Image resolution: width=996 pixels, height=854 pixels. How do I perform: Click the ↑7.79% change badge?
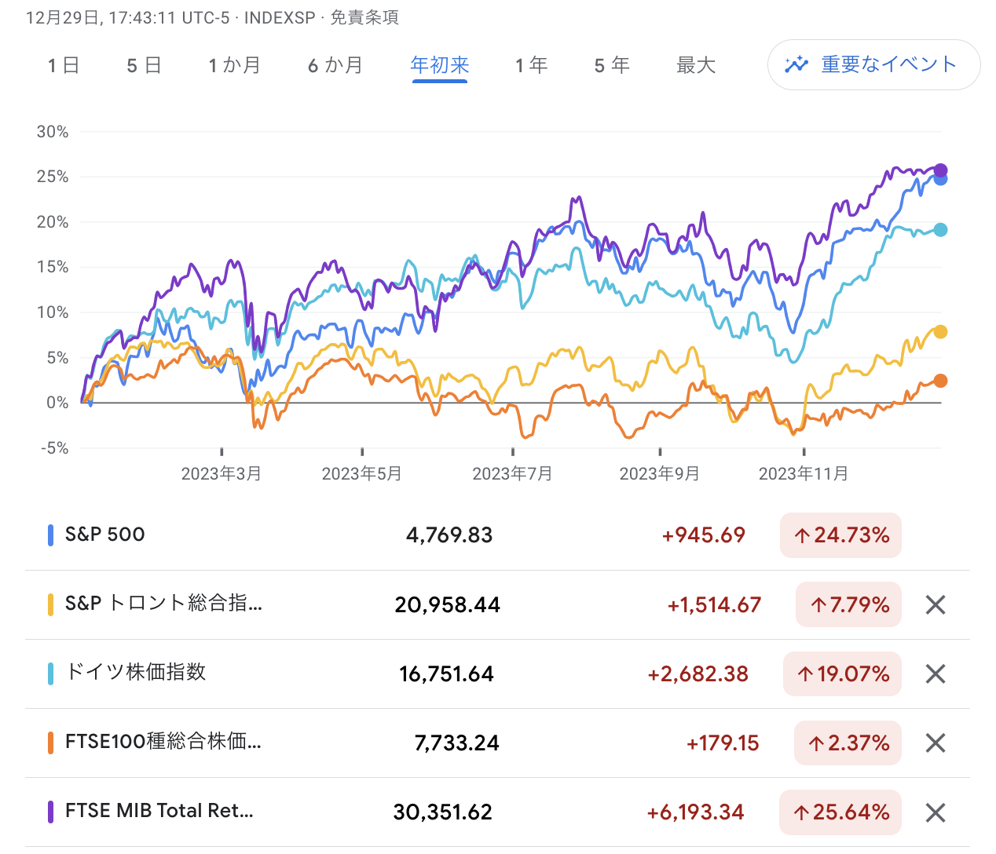point(848,604)
